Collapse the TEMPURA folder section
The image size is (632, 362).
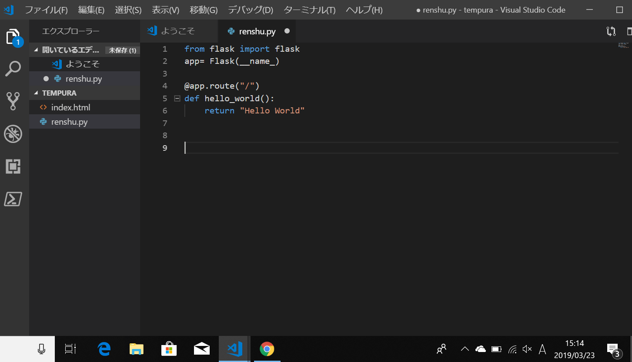click(36, 93)
